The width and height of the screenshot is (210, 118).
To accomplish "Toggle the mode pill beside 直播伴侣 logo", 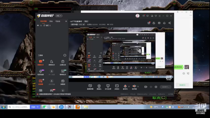I will [59, 16].
